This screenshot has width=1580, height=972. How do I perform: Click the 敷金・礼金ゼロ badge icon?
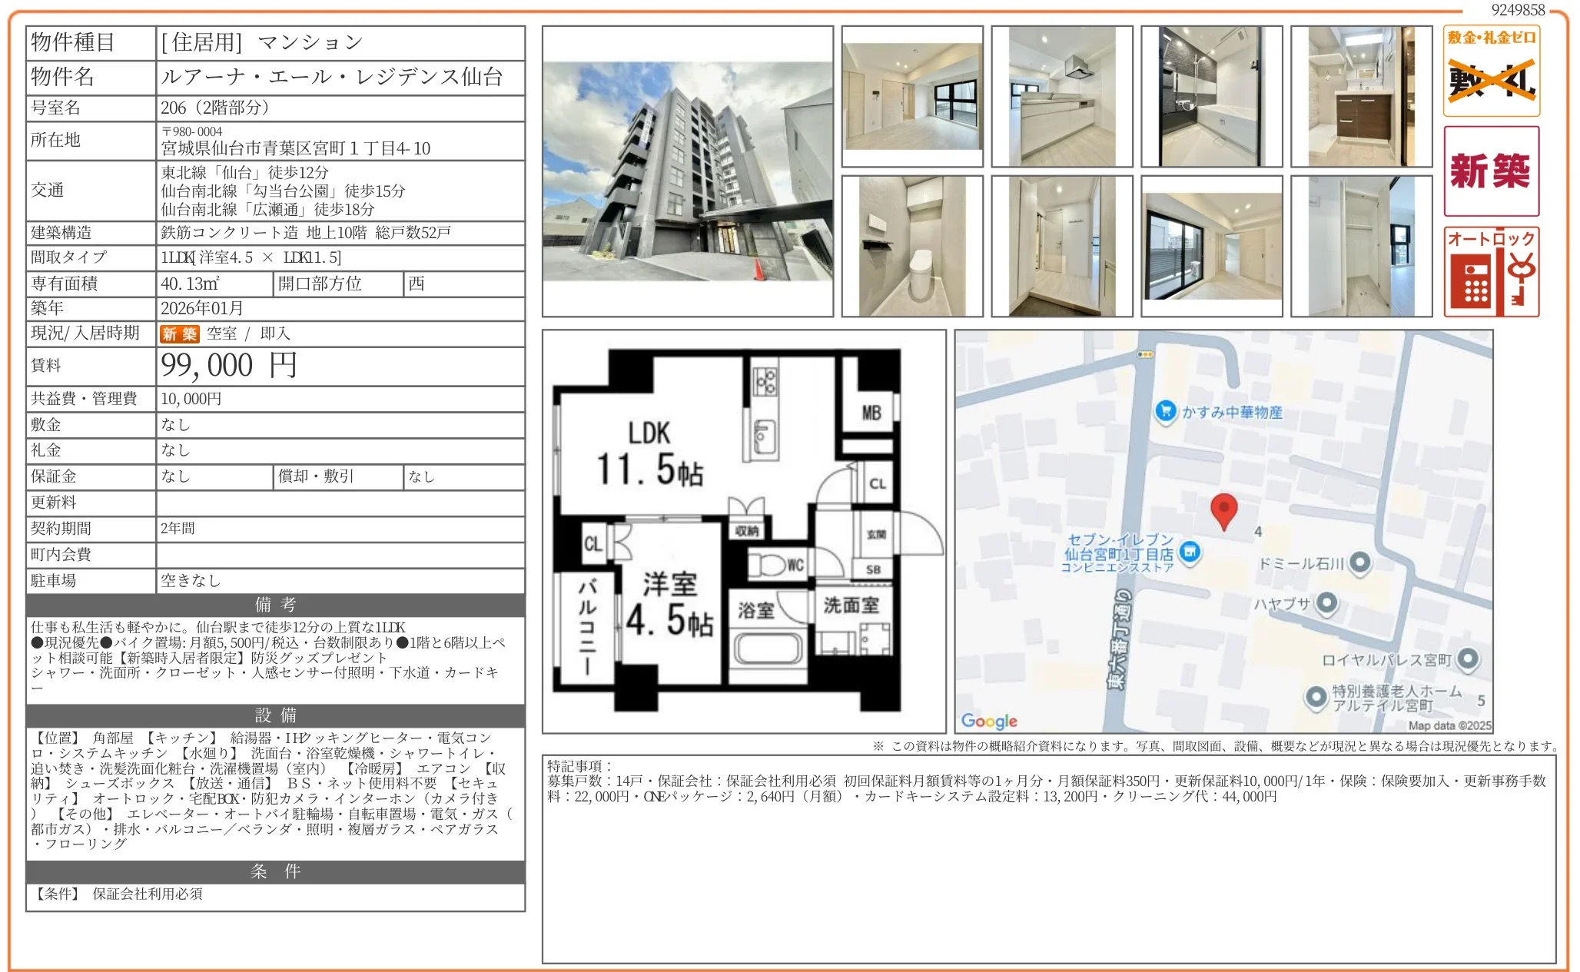[x=1491, y=71]
